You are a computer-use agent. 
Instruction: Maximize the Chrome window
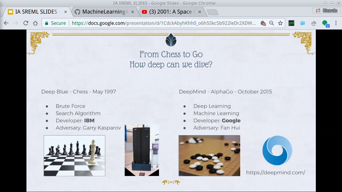(332, 3)
